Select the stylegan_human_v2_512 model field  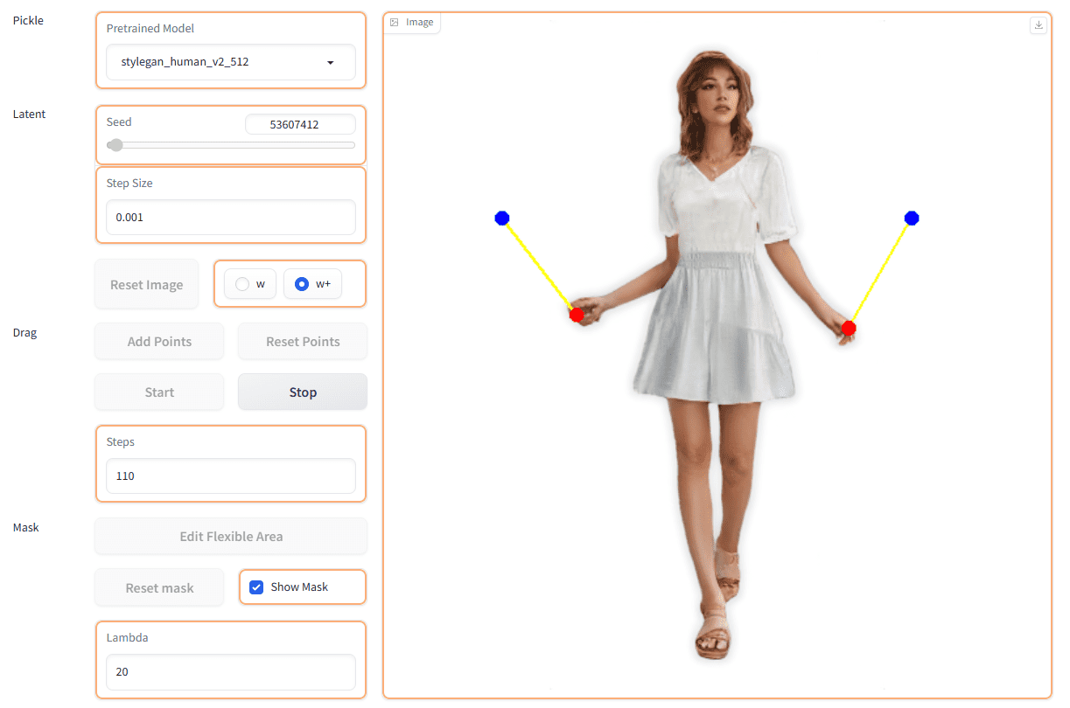click(x=231, y=62)
